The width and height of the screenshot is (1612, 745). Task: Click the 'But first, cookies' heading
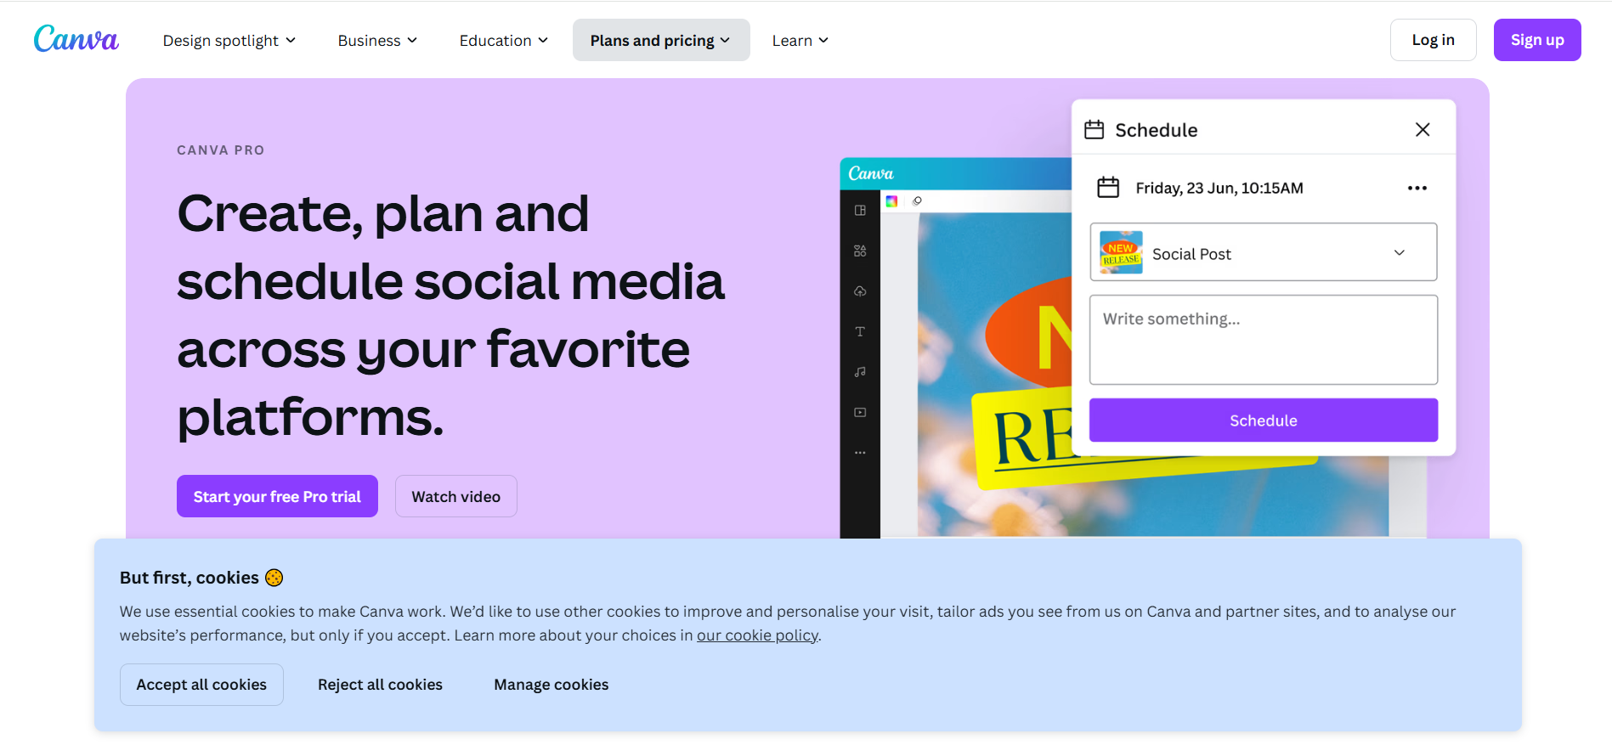point(189,578)
